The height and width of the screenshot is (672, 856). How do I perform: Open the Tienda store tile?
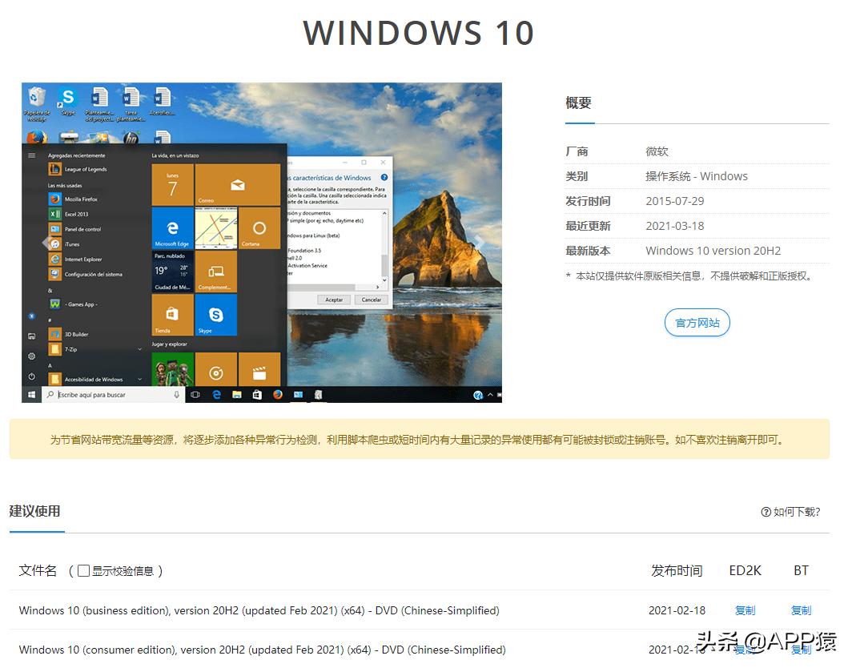(x=171, y=316)
